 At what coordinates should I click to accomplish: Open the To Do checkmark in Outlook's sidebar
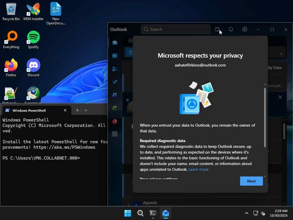tap(115, 82)
